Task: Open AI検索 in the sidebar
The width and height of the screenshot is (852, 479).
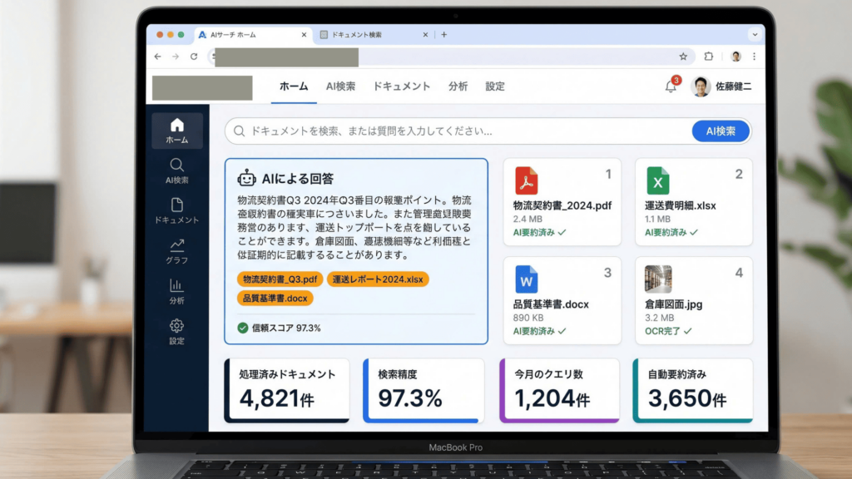Action: (176, 171)
